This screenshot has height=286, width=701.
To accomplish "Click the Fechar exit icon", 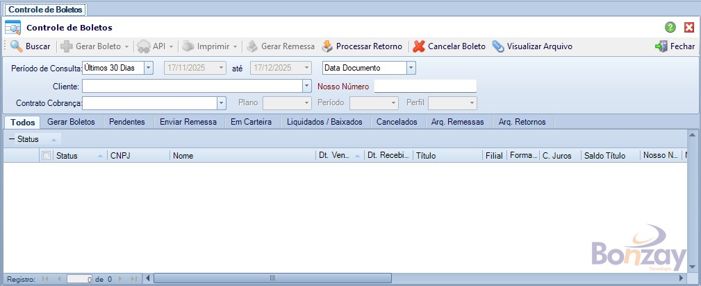I will 661,46.
